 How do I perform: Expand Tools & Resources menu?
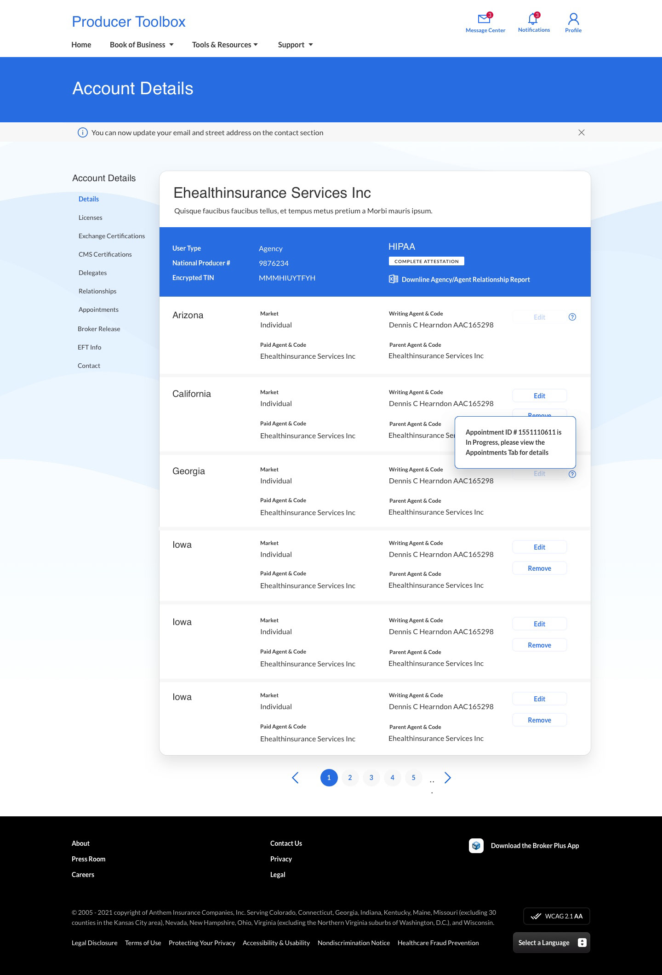click(x=225, y=45)
